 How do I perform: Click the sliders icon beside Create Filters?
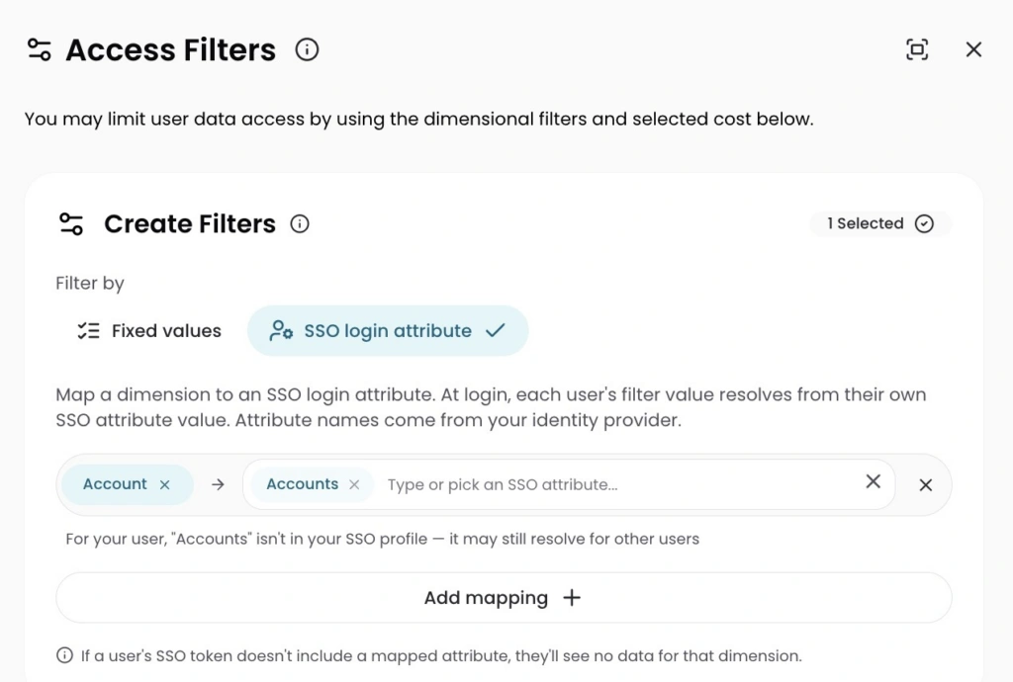(71, 224)
